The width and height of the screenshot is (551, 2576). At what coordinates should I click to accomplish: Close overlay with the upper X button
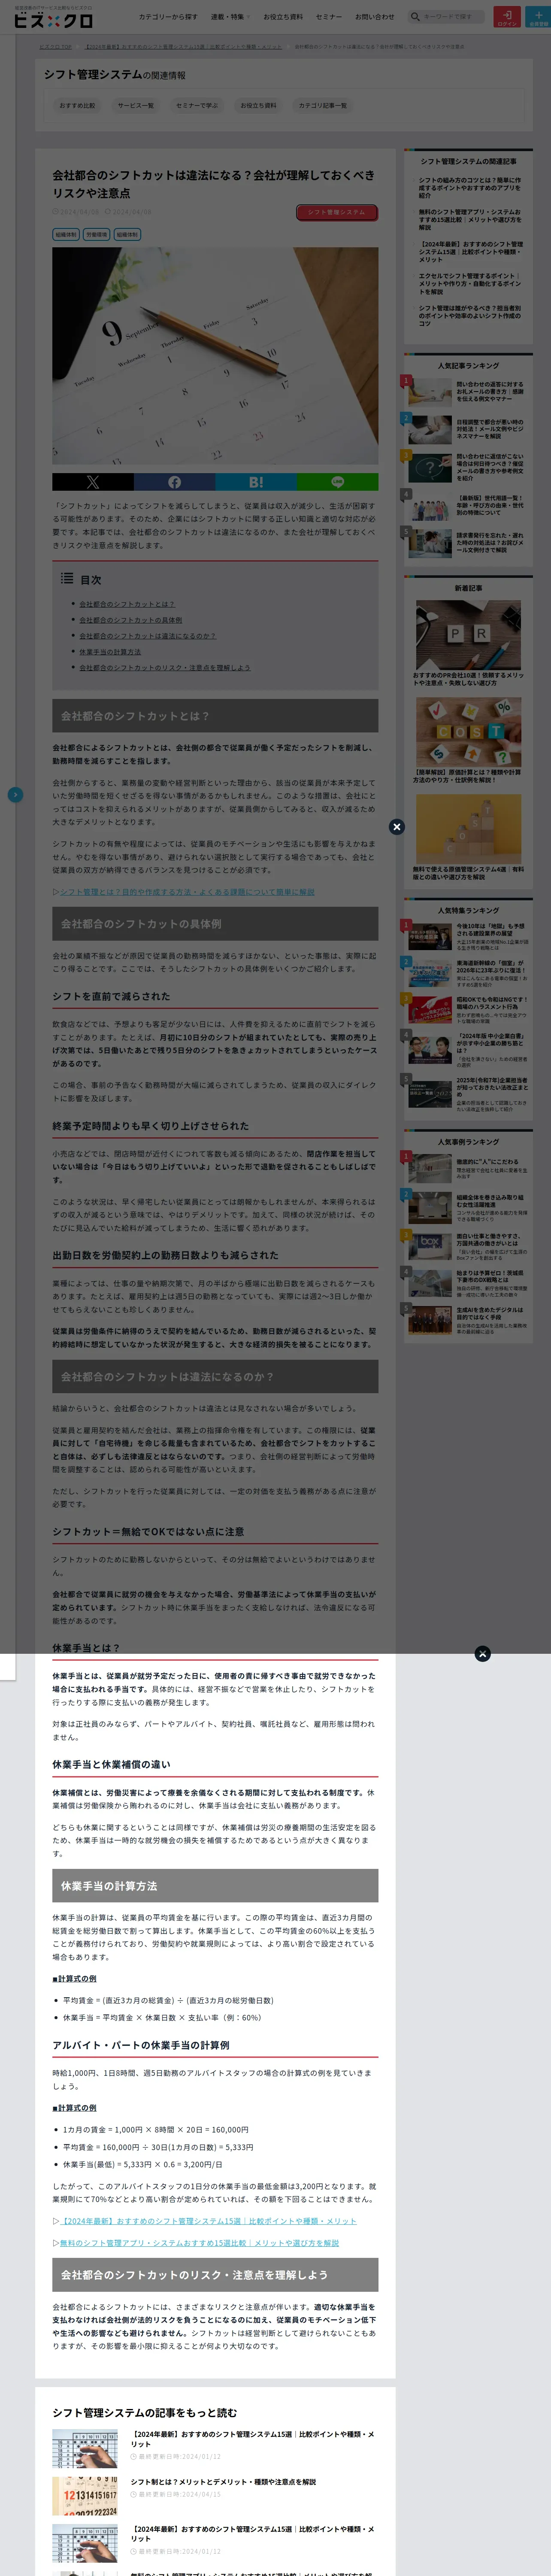[x=397, y=827]
